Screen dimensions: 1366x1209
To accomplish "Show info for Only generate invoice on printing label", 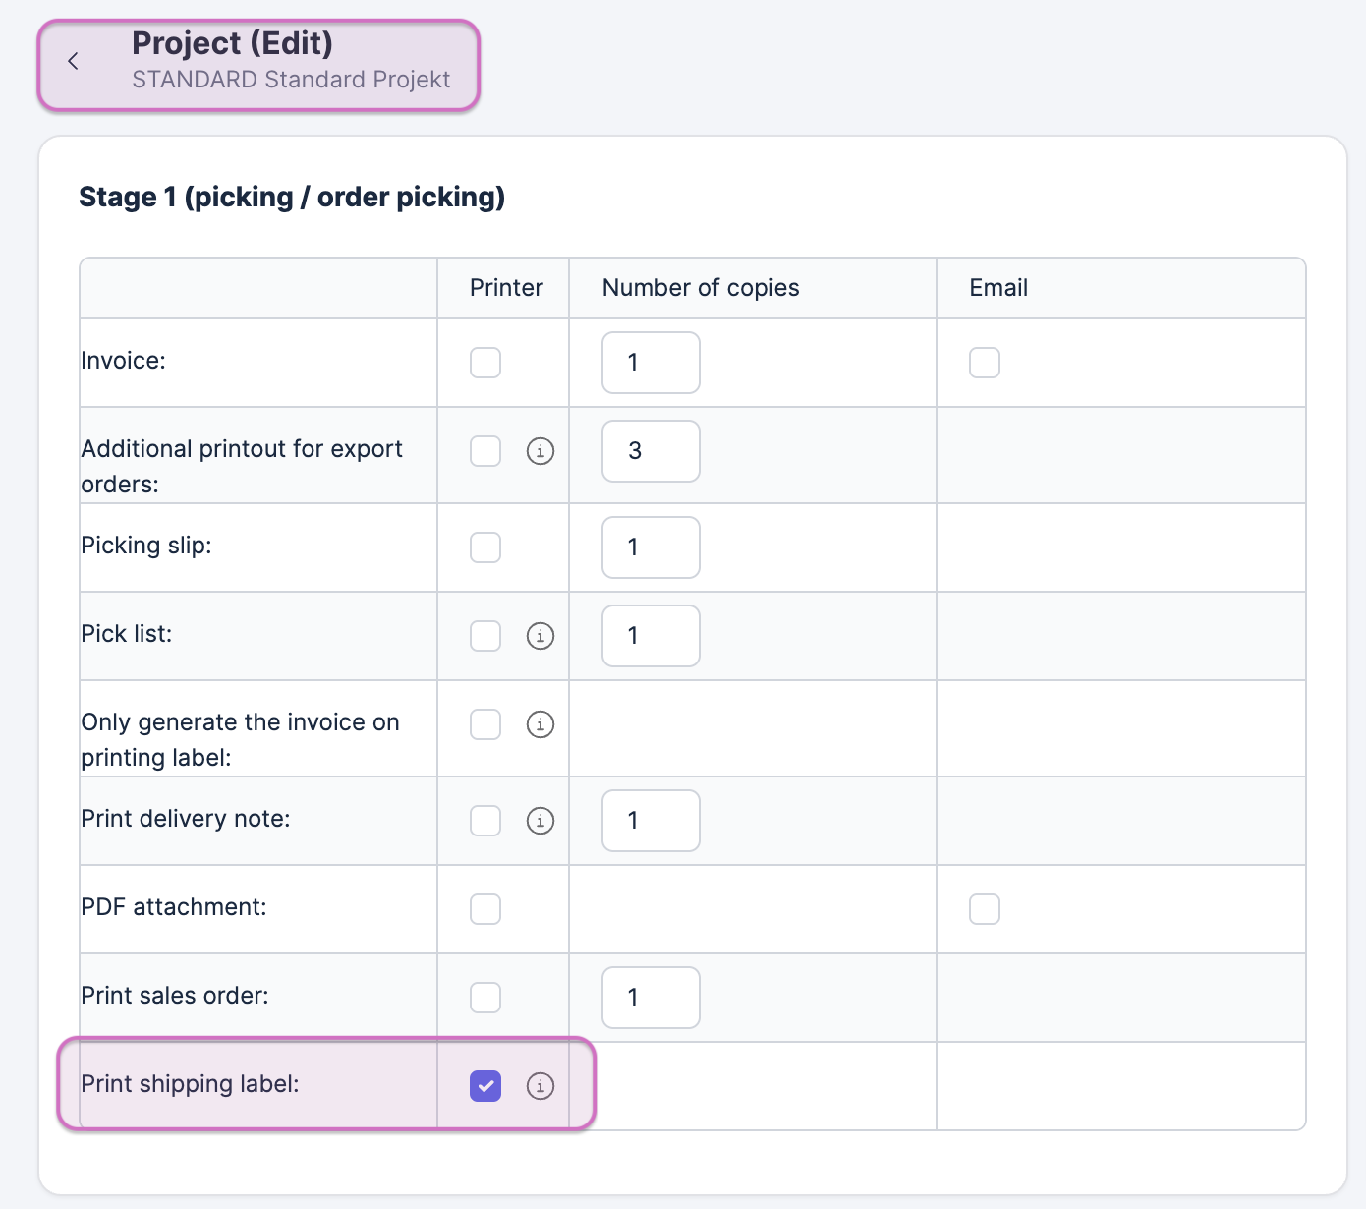I will 541,724.
